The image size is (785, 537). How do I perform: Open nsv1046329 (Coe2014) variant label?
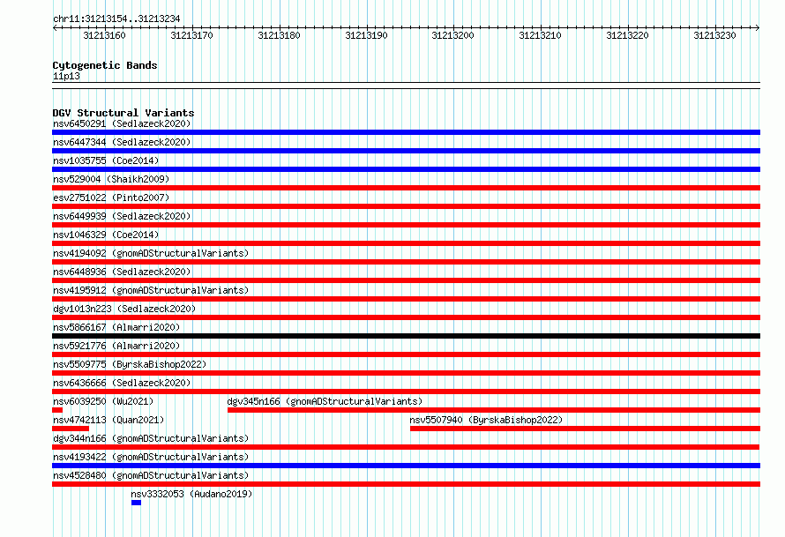point(106,235)
